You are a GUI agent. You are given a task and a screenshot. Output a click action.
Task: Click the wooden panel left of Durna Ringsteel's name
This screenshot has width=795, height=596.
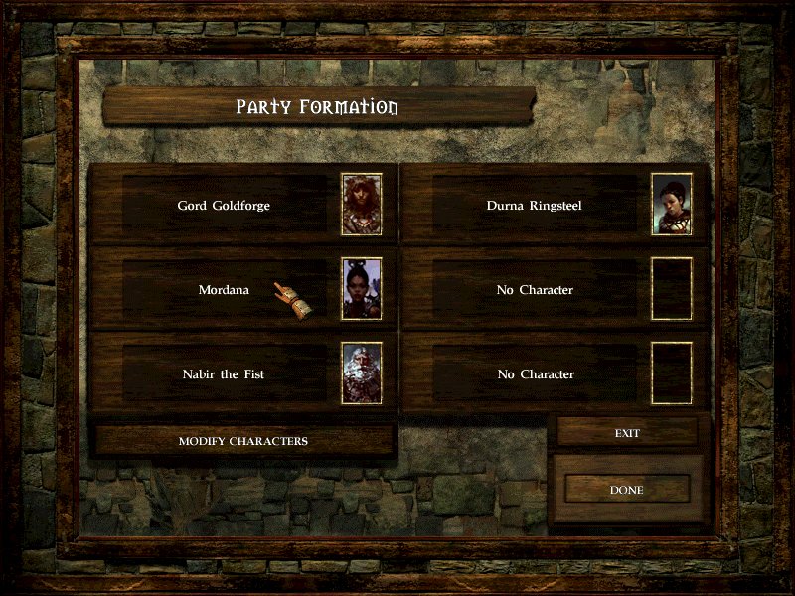(x=417, y=205)
